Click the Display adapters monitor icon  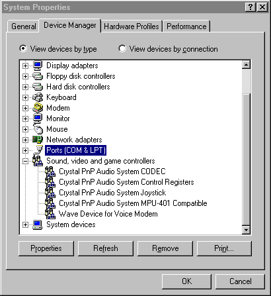[x=38, y=66]
